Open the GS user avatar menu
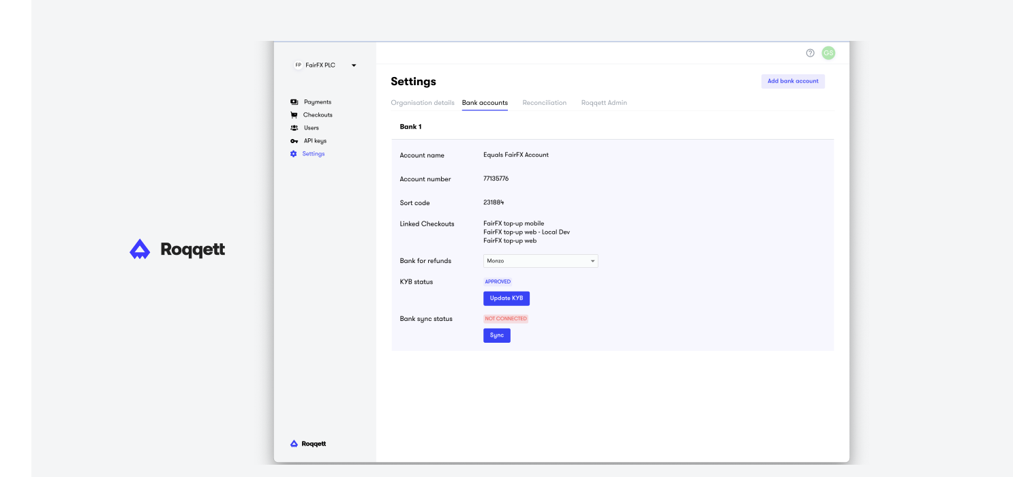Viewport: 1013px width, 477px height. pos(828,53)
